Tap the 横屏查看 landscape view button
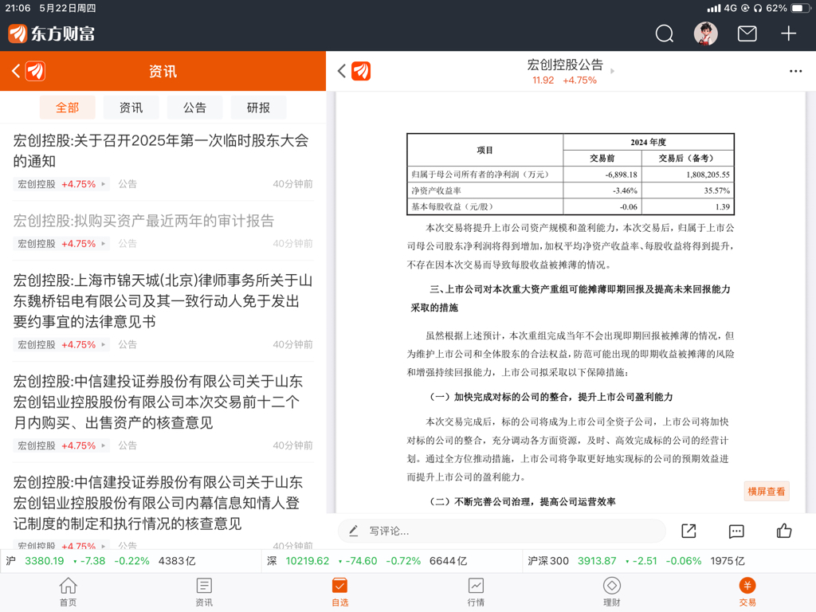This screenshot has height=612, width=816. pos(767,491)
